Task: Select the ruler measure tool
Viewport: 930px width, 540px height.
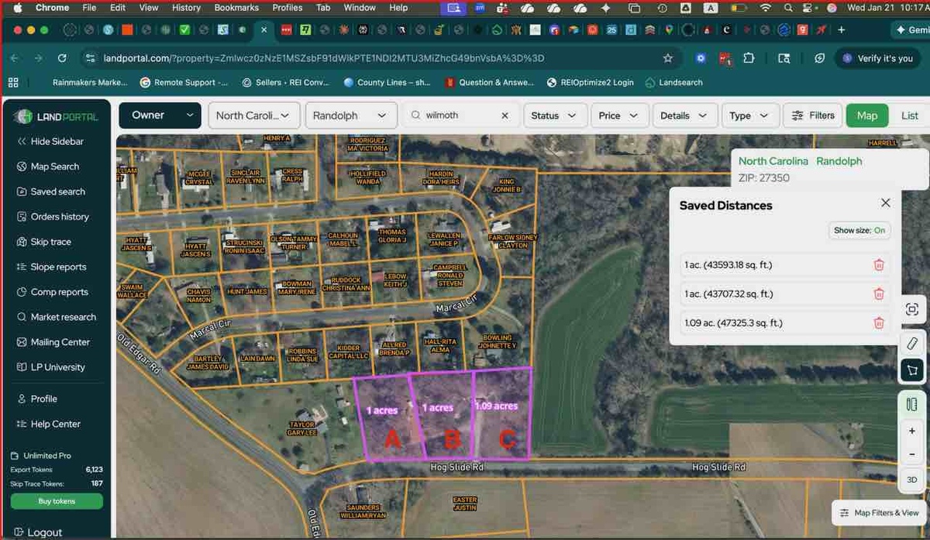Action: coord(911,342)
